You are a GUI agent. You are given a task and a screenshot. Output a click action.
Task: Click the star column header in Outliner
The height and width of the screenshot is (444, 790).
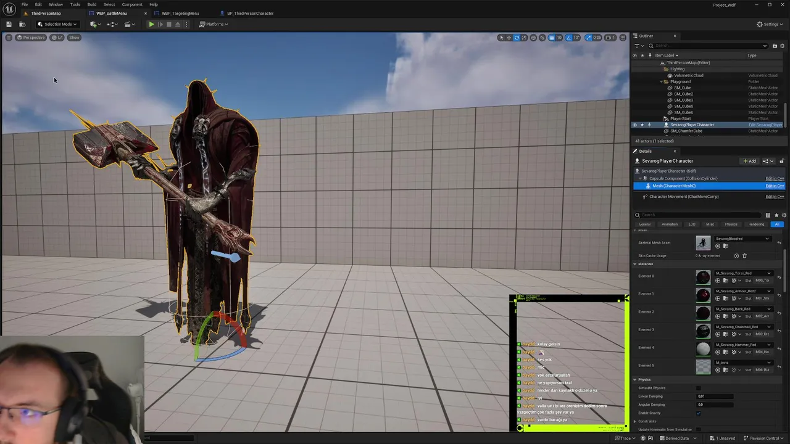642,55
